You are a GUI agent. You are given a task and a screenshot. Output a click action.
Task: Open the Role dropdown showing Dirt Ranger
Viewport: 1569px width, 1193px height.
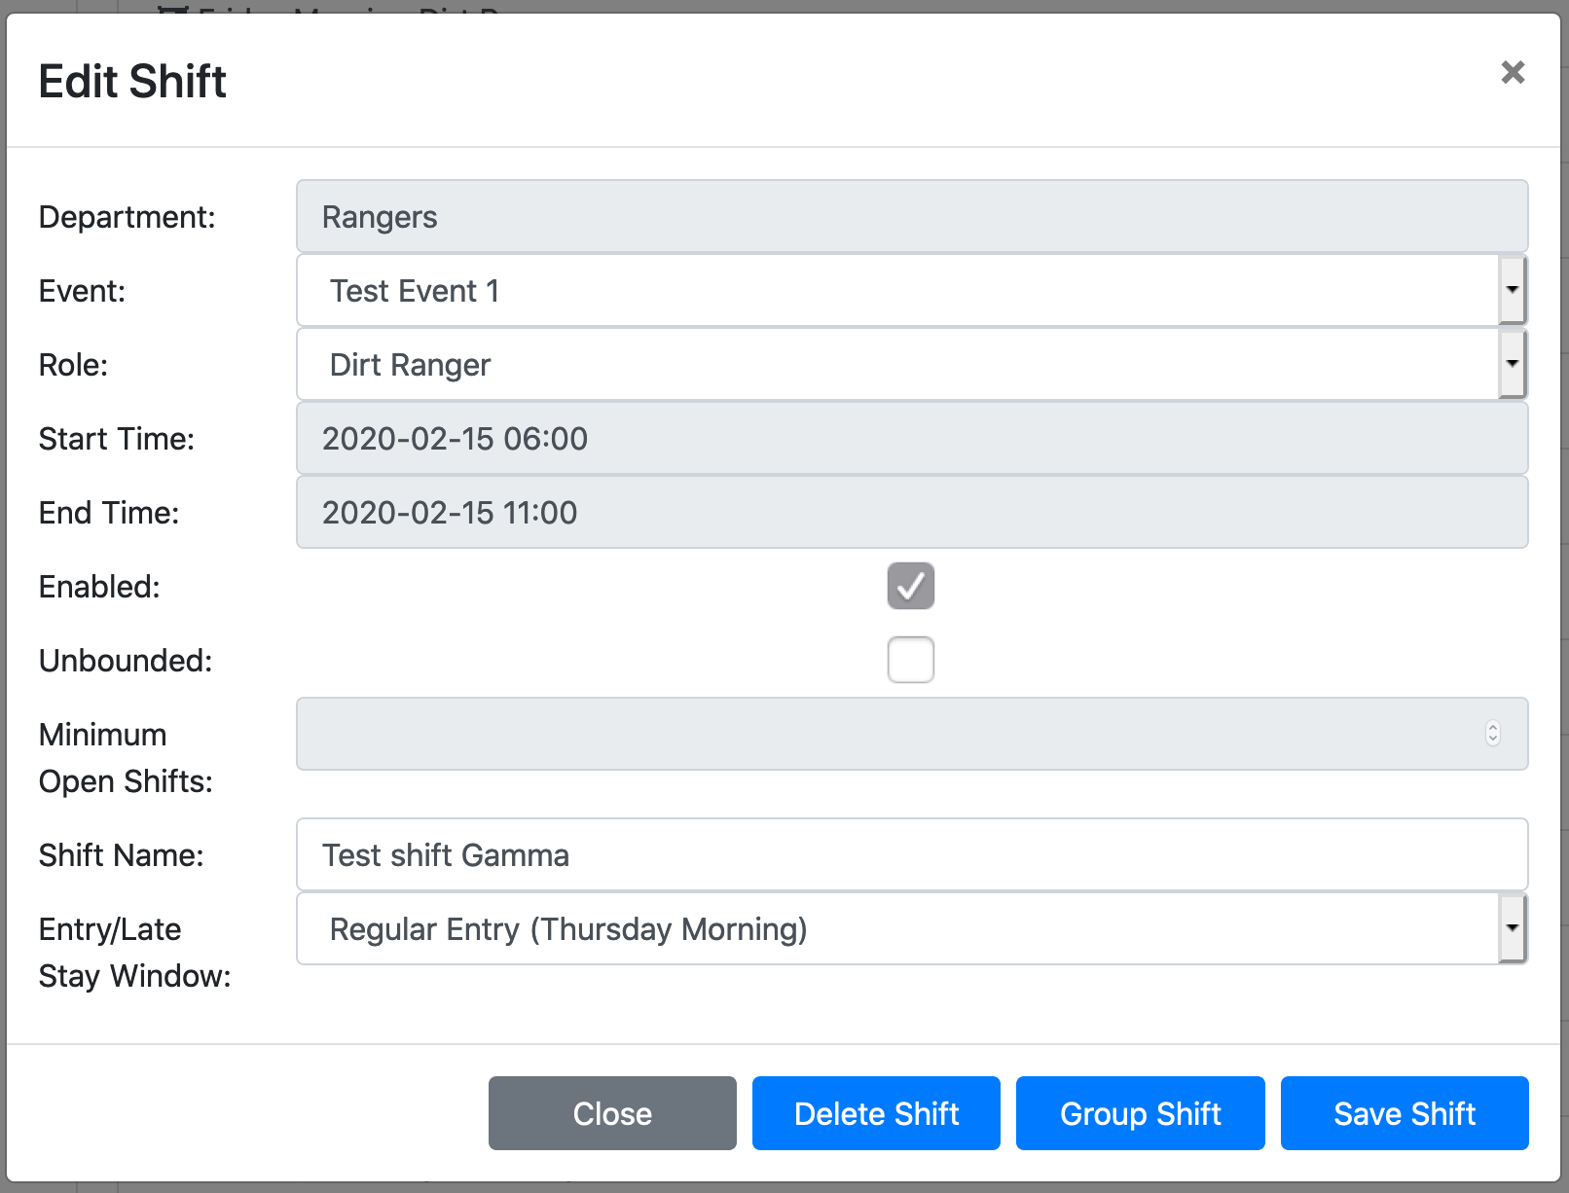coord(912,364)
